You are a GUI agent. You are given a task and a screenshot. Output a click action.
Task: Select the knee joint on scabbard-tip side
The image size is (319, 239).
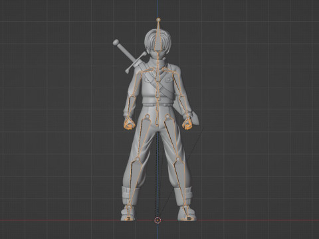tap(178, 159)
